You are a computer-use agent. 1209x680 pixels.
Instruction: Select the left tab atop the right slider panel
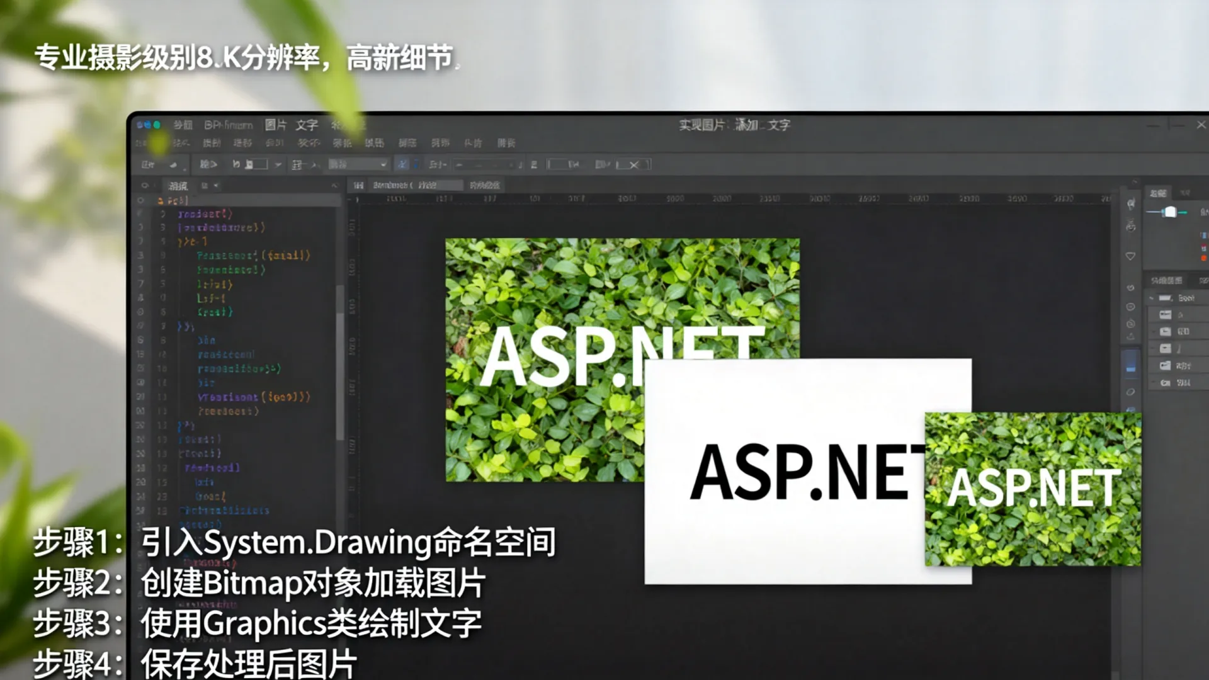tap(1158, 193)
